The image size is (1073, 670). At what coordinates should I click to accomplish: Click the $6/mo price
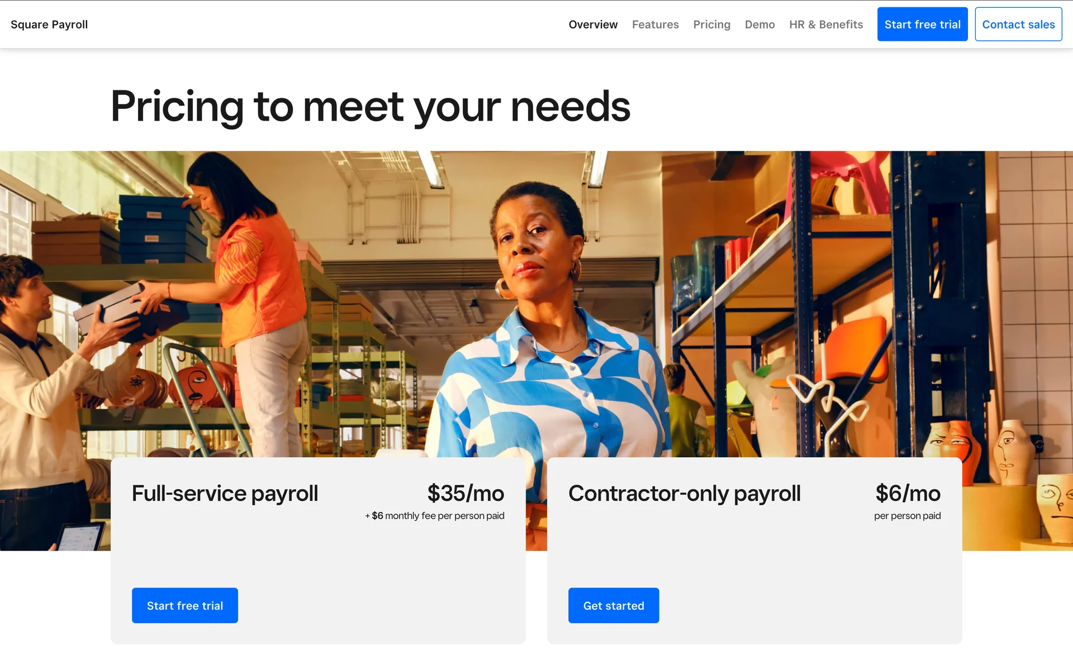click(908, 493)
